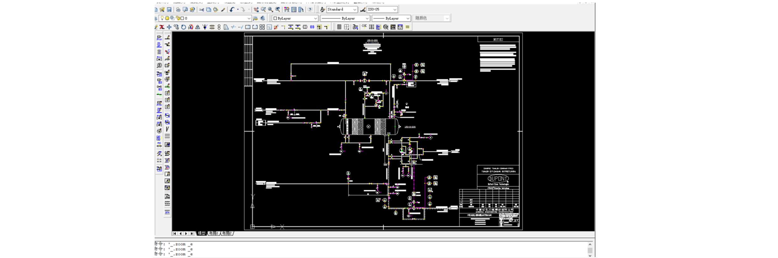778x258 pixels.
Task: Switch to the 布局1 layout tab
Action: 213,234
